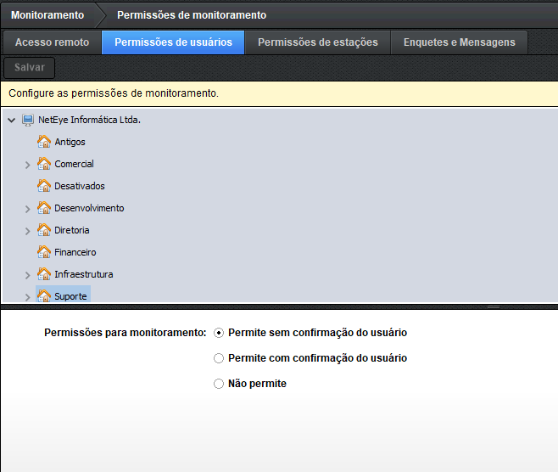The height and width of the screenshot is (472, 558).
Task: Open the Permissões de estações tab
Action: click(317, 42)
